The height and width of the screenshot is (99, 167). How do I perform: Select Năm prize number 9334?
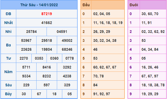[26, 76]
